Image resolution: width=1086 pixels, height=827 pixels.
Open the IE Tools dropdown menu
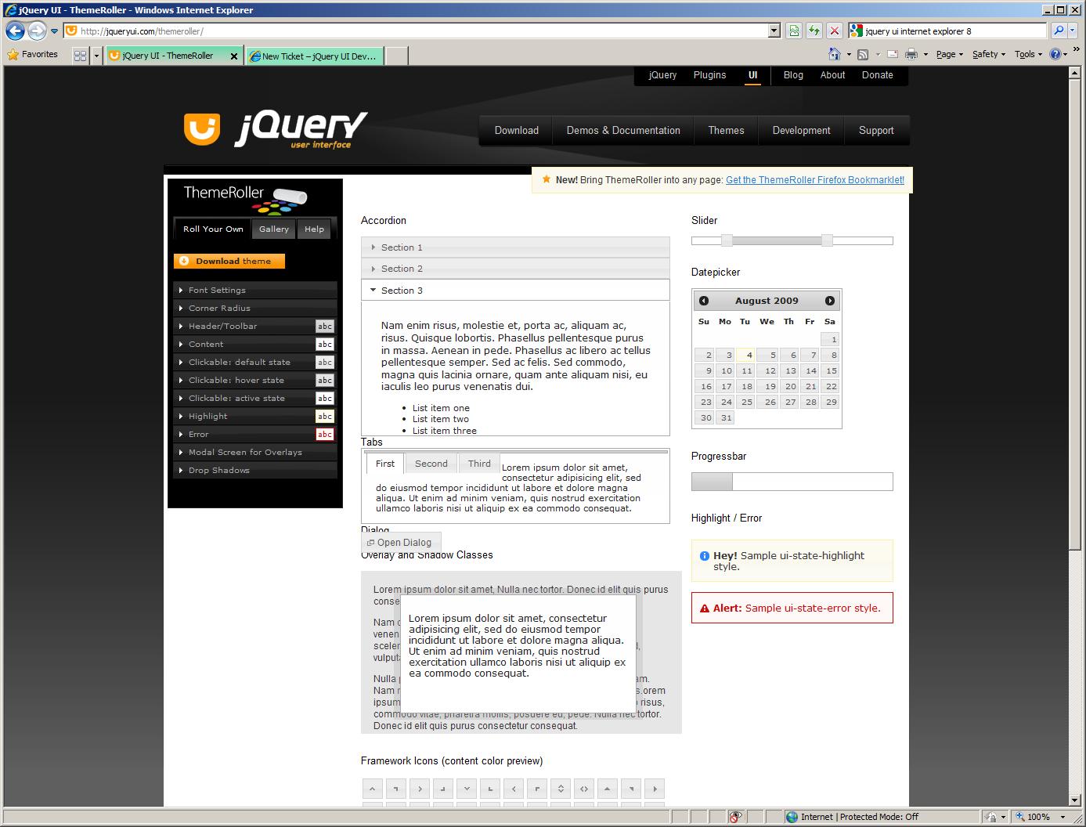point(1028,54)
